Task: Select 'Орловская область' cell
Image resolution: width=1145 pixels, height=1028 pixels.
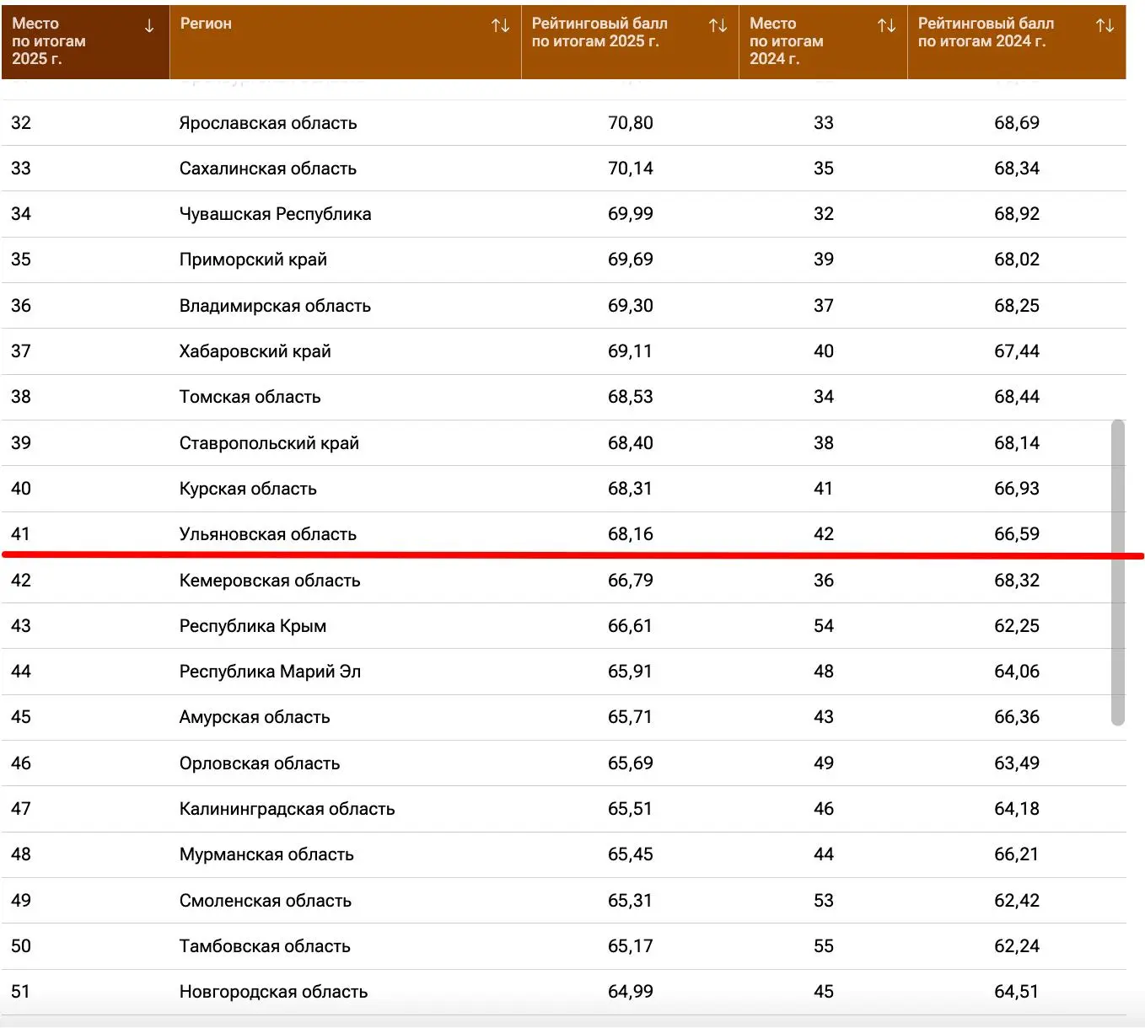Action: click(260, 763)
